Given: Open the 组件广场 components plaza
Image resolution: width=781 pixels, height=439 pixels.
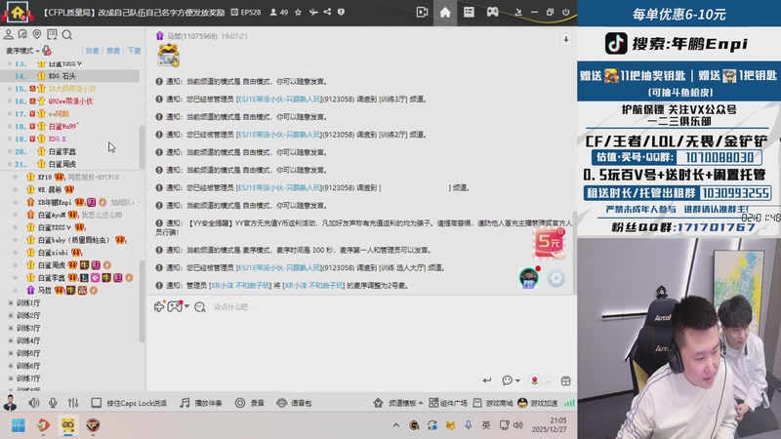Looking at the screenshot, I should (x=448, y=403).
